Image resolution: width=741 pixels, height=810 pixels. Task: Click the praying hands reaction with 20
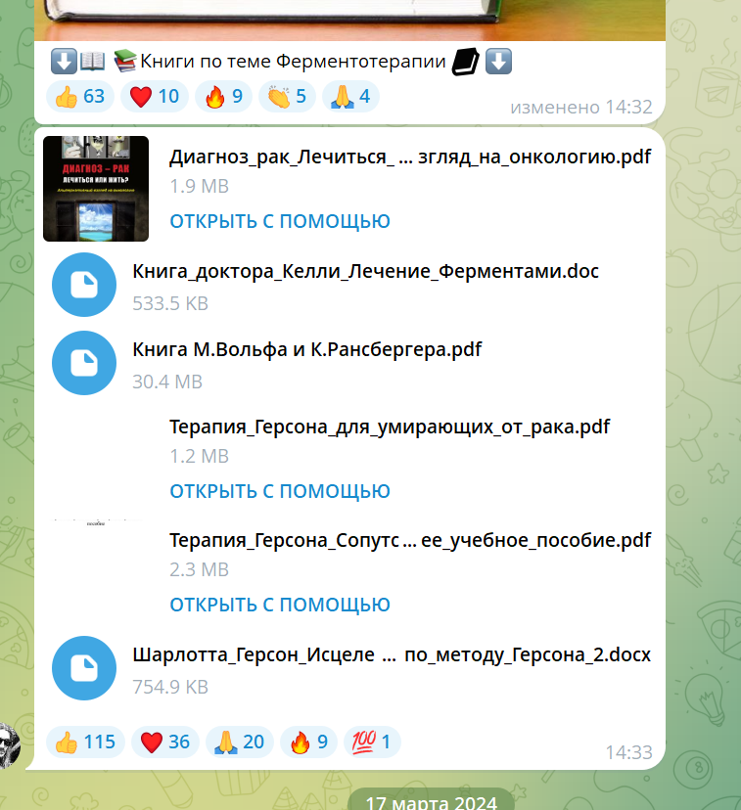239,742
